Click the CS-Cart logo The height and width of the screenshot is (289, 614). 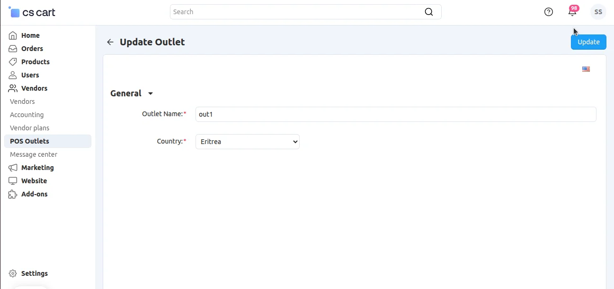pyautogui.click(x=32, y=12)
